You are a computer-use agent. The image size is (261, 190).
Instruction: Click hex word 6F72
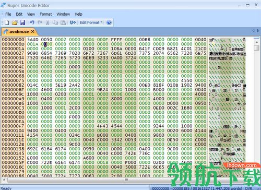(89, 53)
